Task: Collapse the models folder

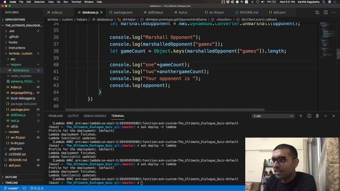Action: point(22,132)
